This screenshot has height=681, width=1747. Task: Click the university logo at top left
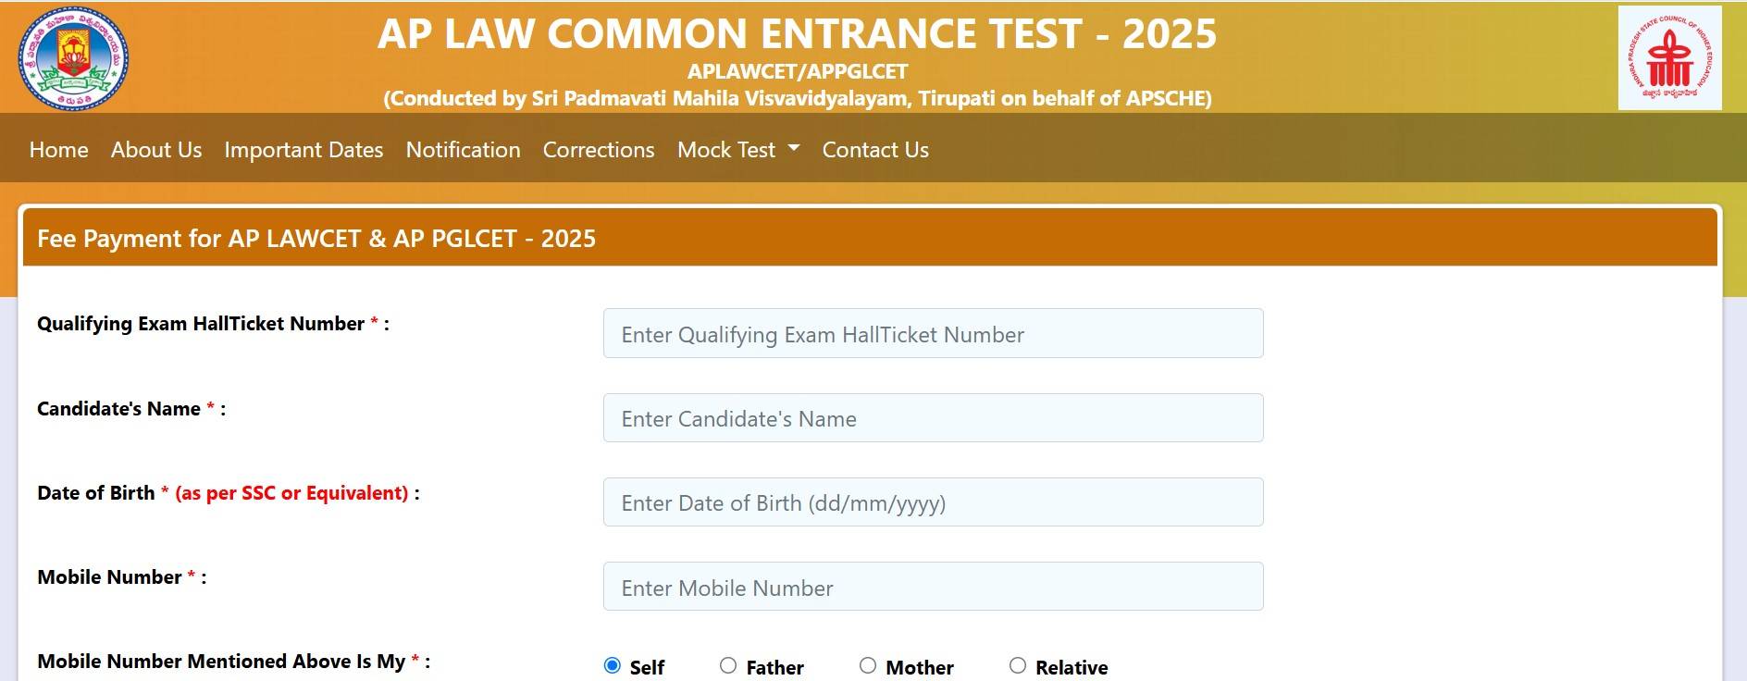click(x=73, y=57)
